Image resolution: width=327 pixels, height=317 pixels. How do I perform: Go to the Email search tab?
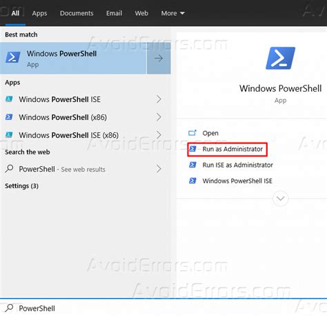tap(114, 13)
